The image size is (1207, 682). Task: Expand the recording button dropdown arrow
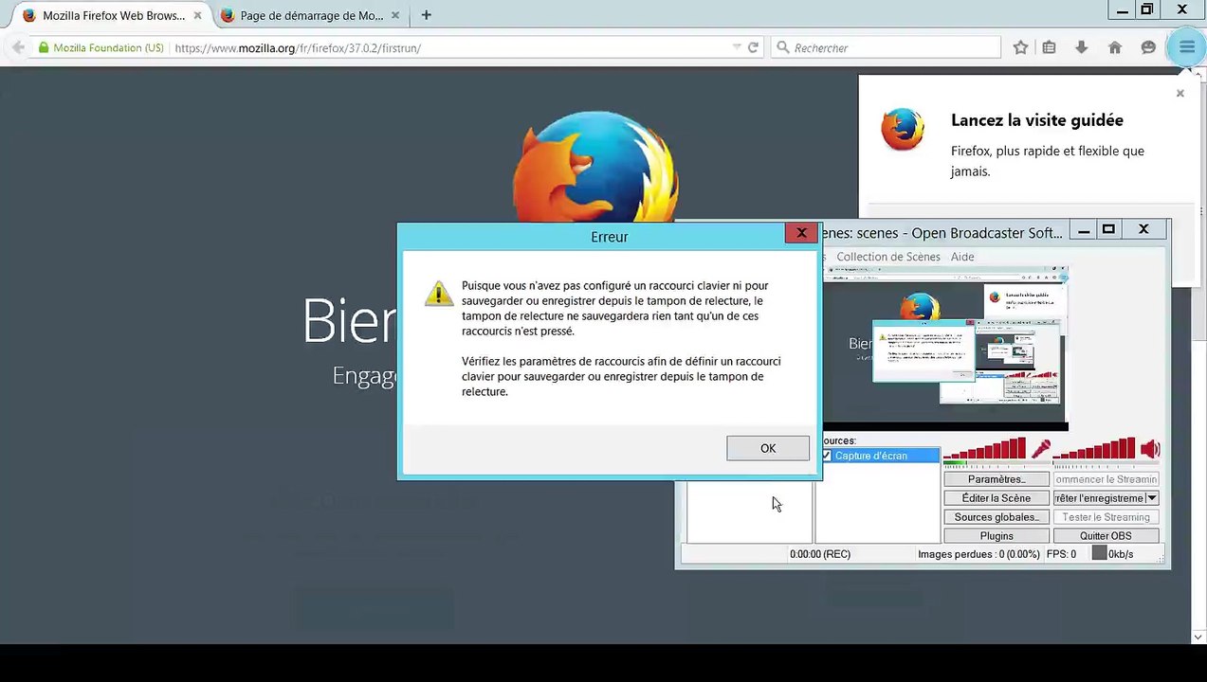(1152, 498)
